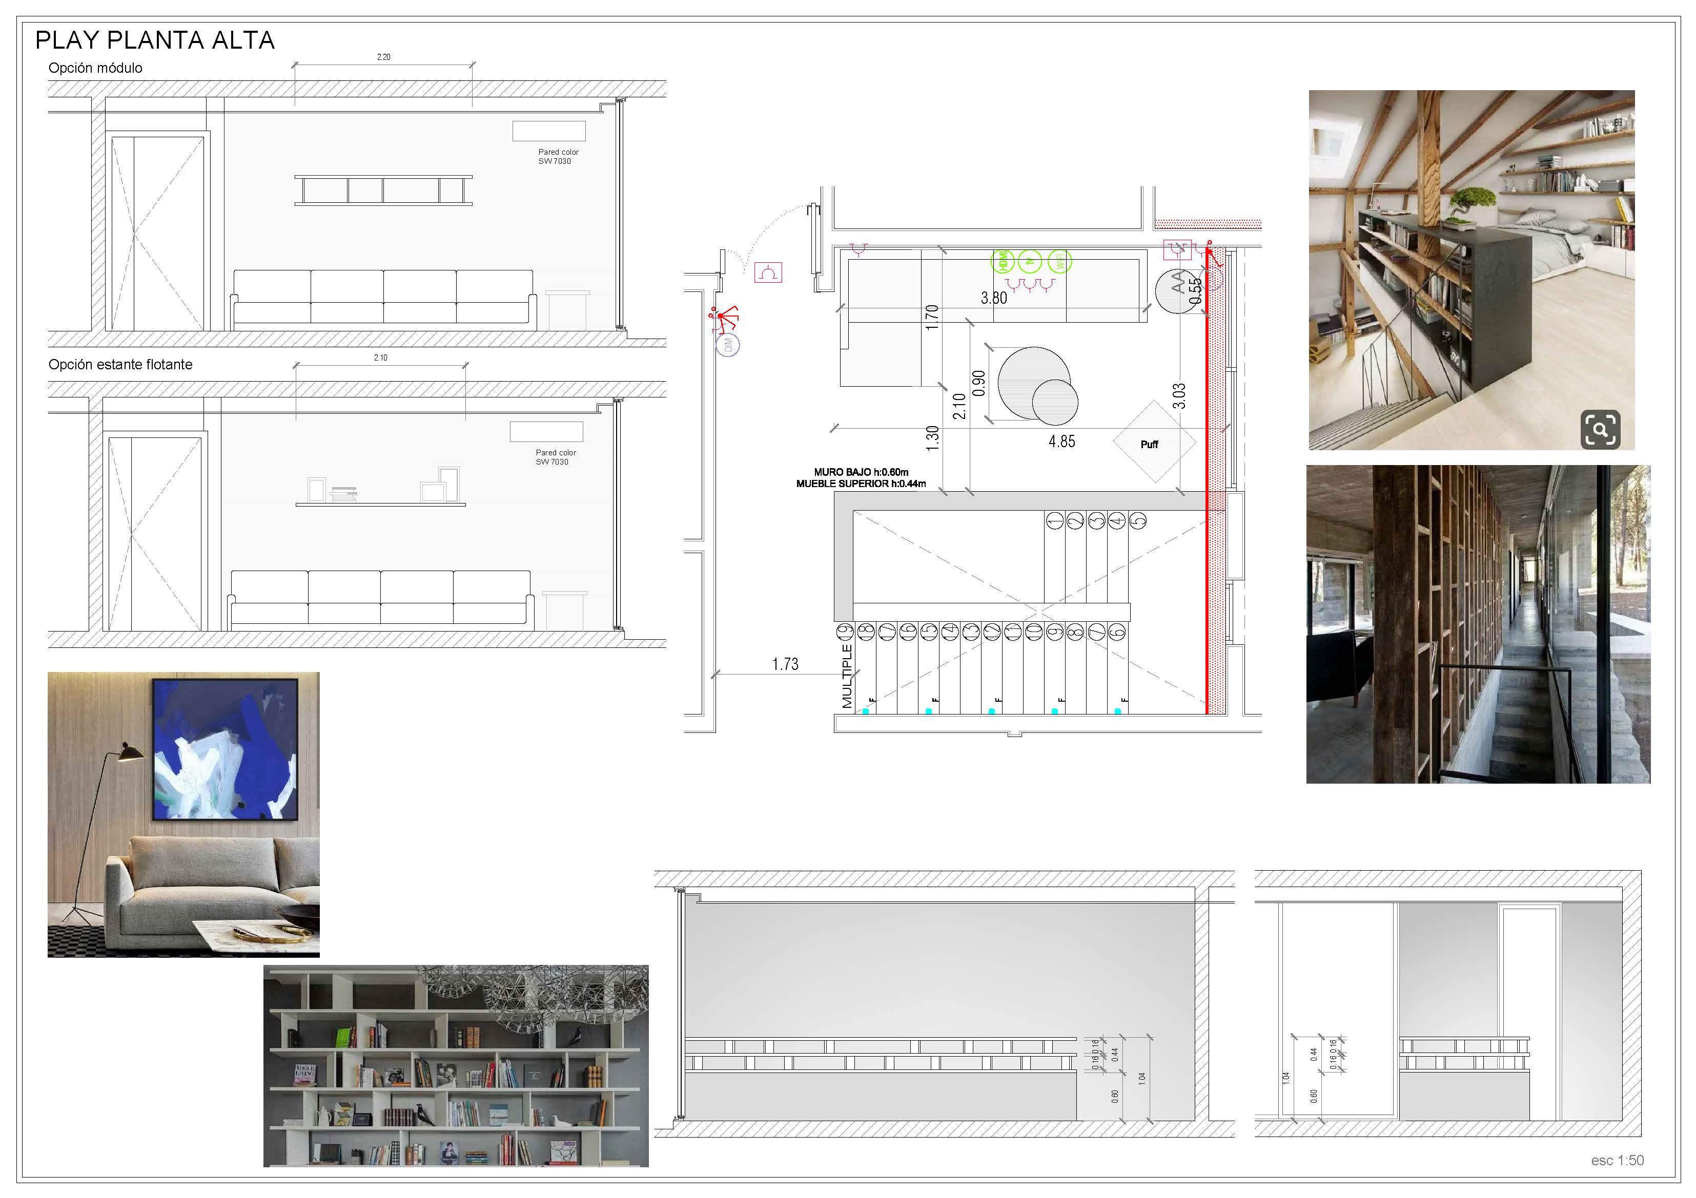Click the green TV connection symbol

1030,261
